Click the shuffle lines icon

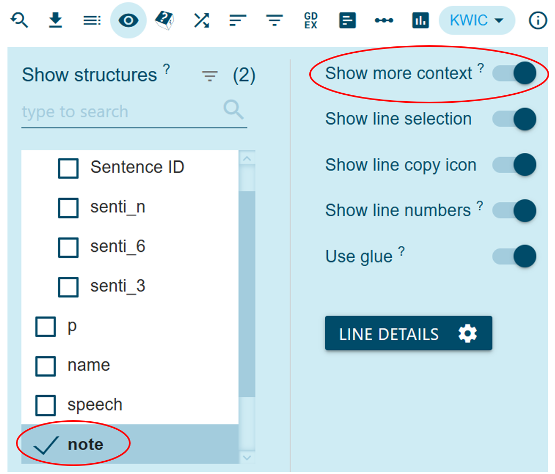(x=201, y=20)
